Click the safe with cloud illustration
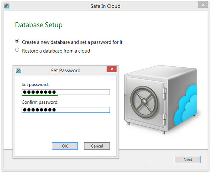 (161, 99)
